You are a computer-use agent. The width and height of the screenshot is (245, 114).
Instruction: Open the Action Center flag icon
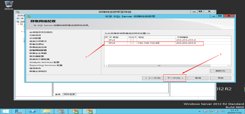[x=205, y=111]
